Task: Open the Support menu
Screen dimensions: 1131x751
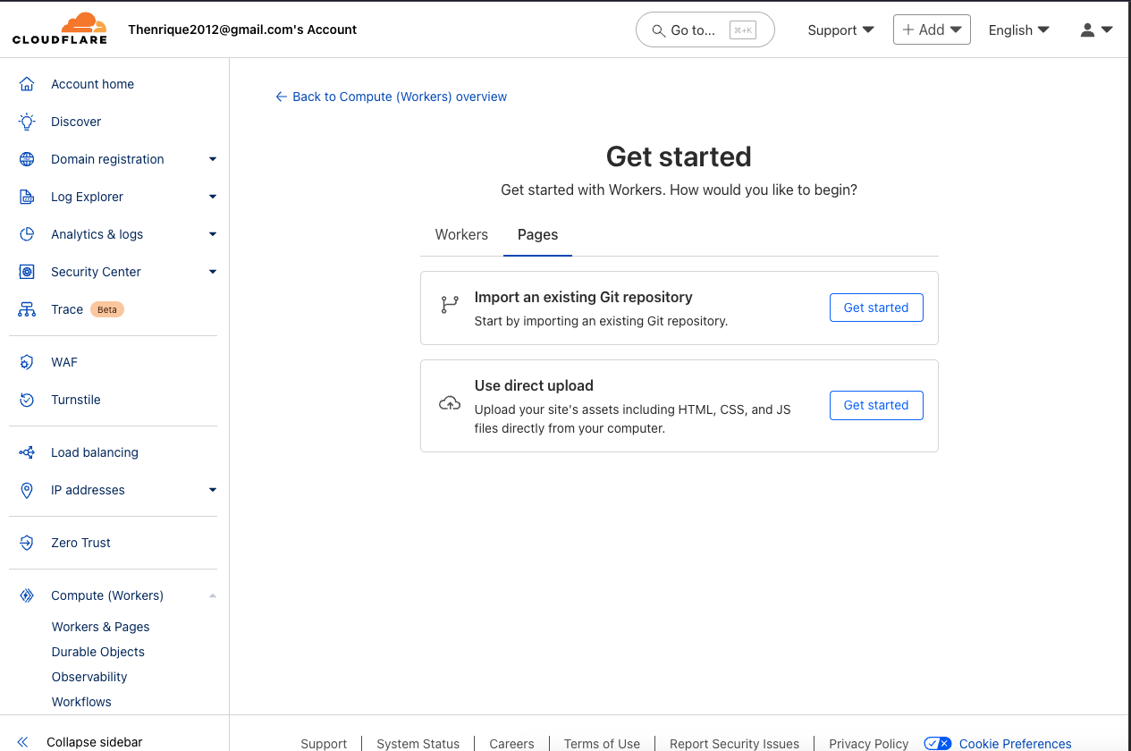Action: (x=840, y=30)
